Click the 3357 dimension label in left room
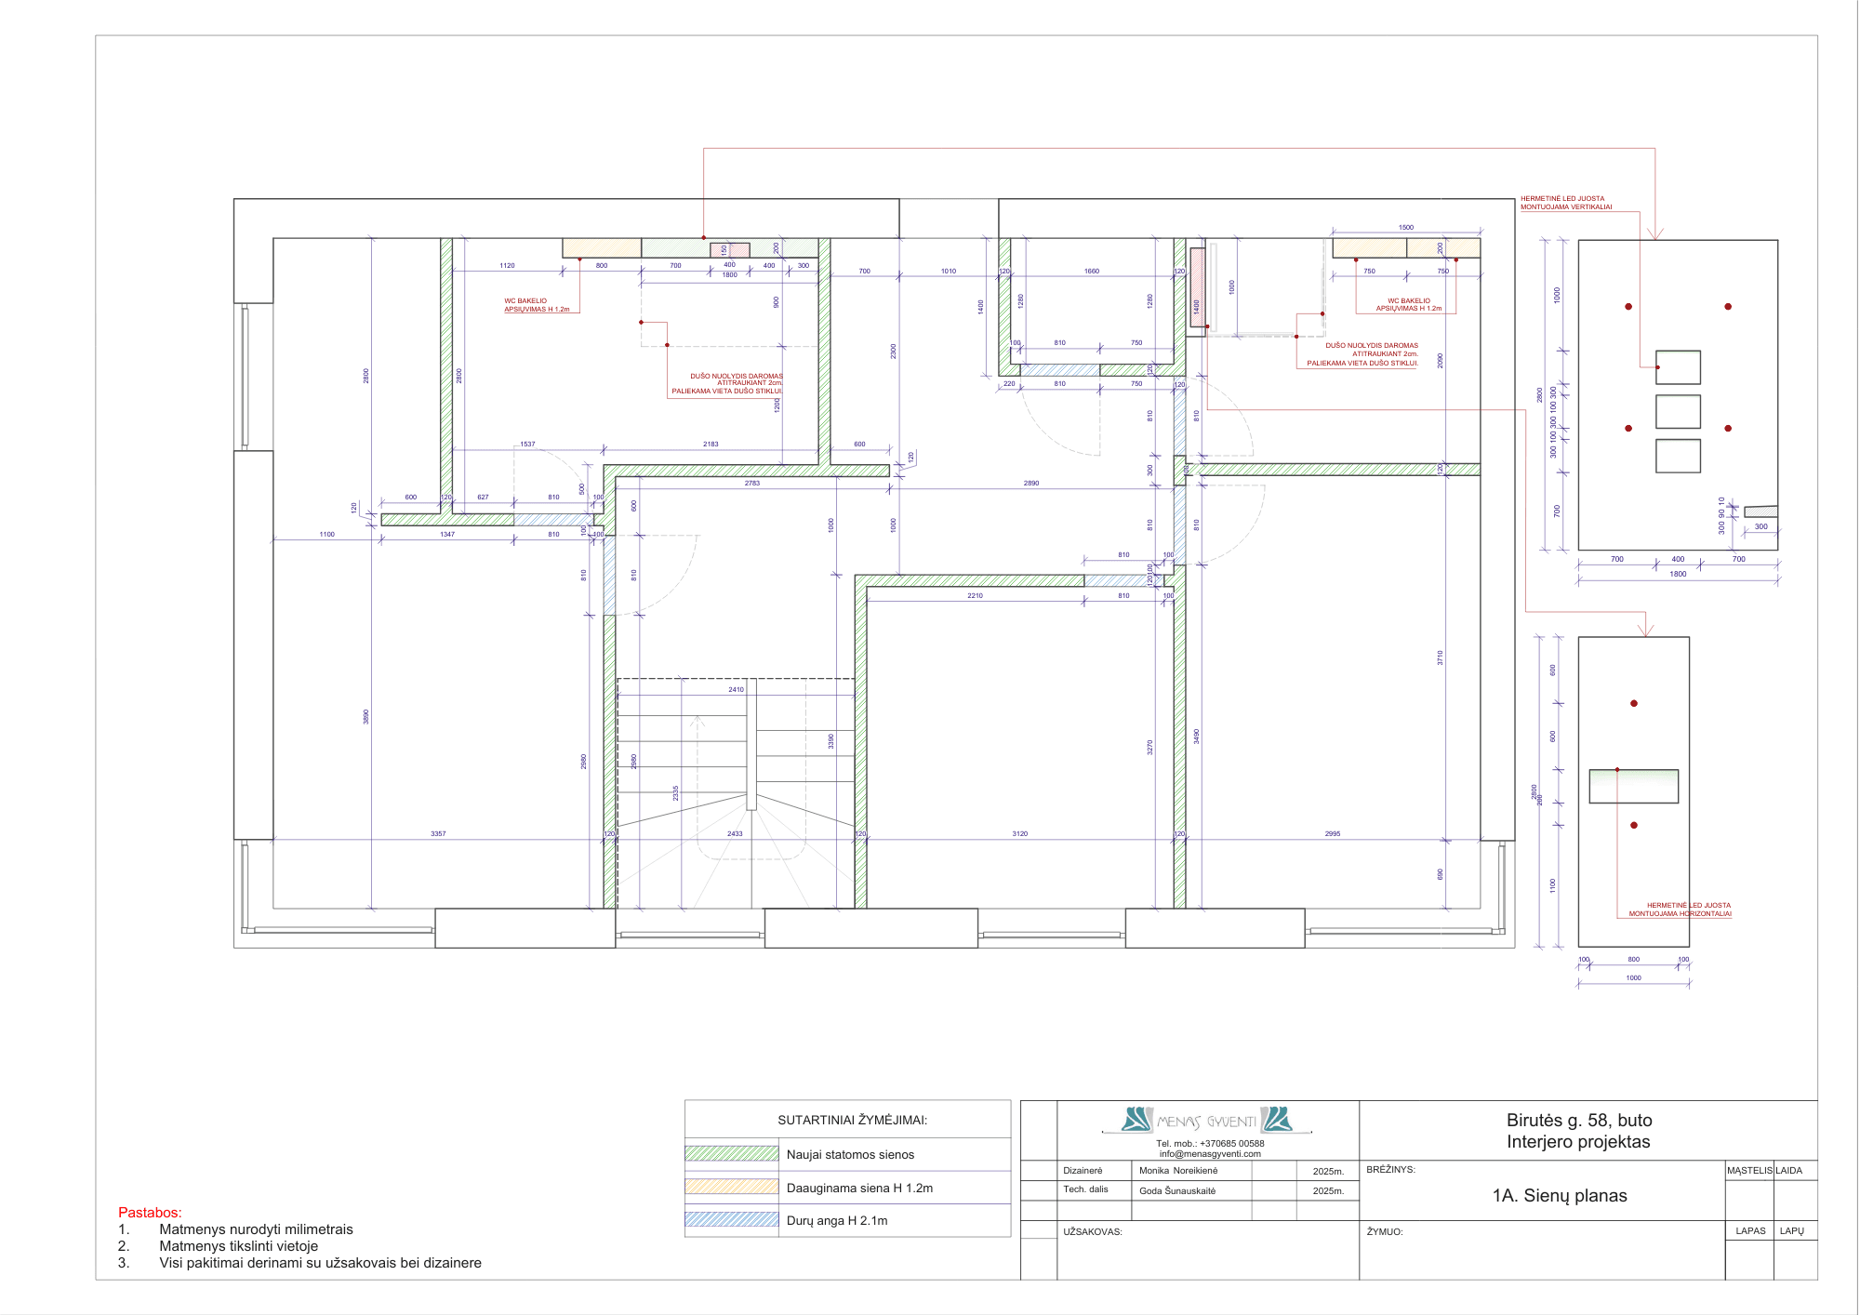1860x1315 pixels. (x=438, y=833)
